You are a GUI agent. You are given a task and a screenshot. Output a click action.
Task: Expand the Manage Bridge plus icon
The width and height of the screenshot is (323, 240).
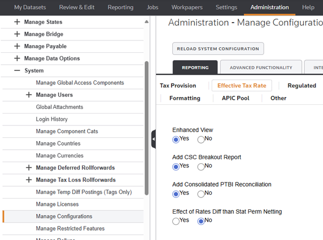click(17, 34)
